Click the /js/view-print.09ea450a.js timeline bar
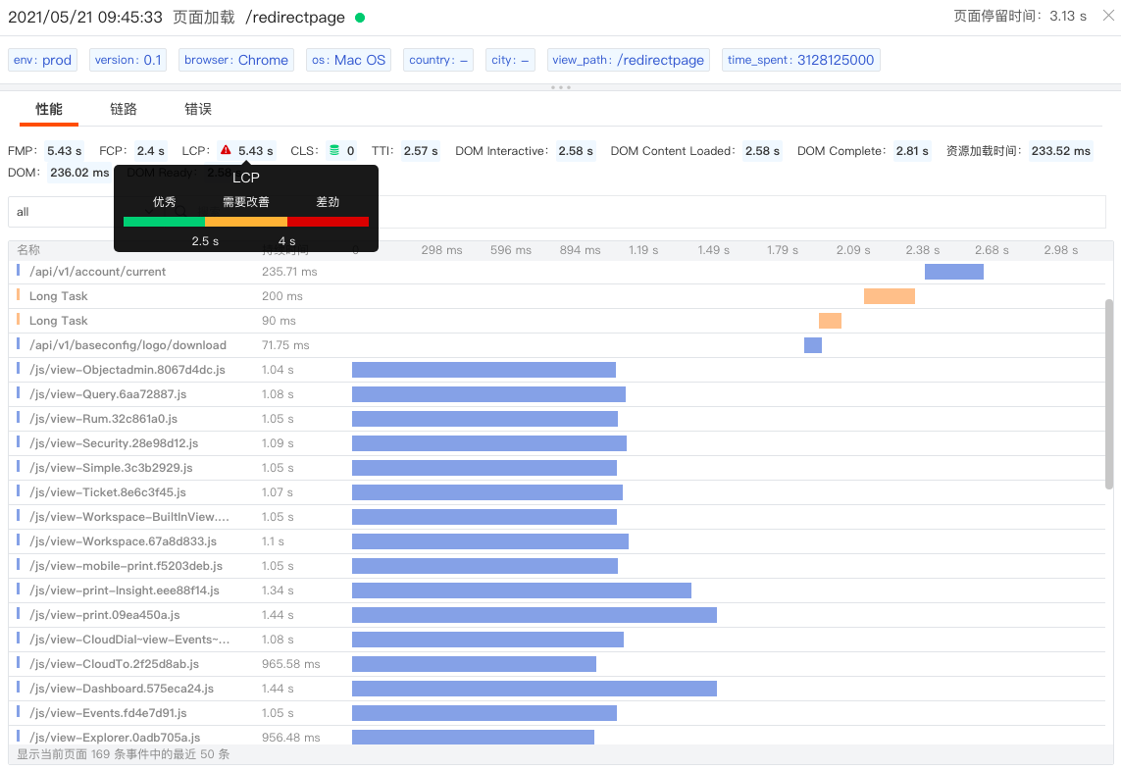Screen dimensions: 1121x770 pyautogui.click(x=535, y=615)
